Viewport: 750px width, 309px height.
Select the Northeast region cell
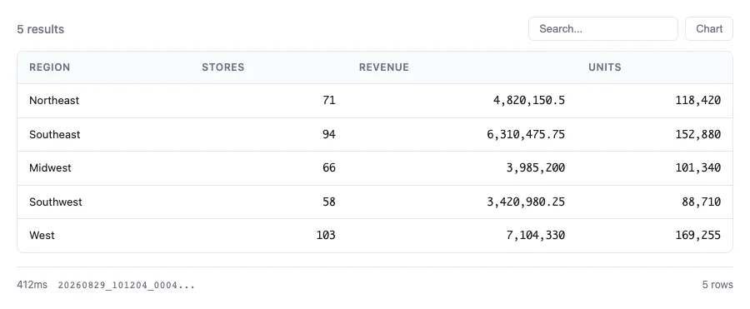point(54,101)
